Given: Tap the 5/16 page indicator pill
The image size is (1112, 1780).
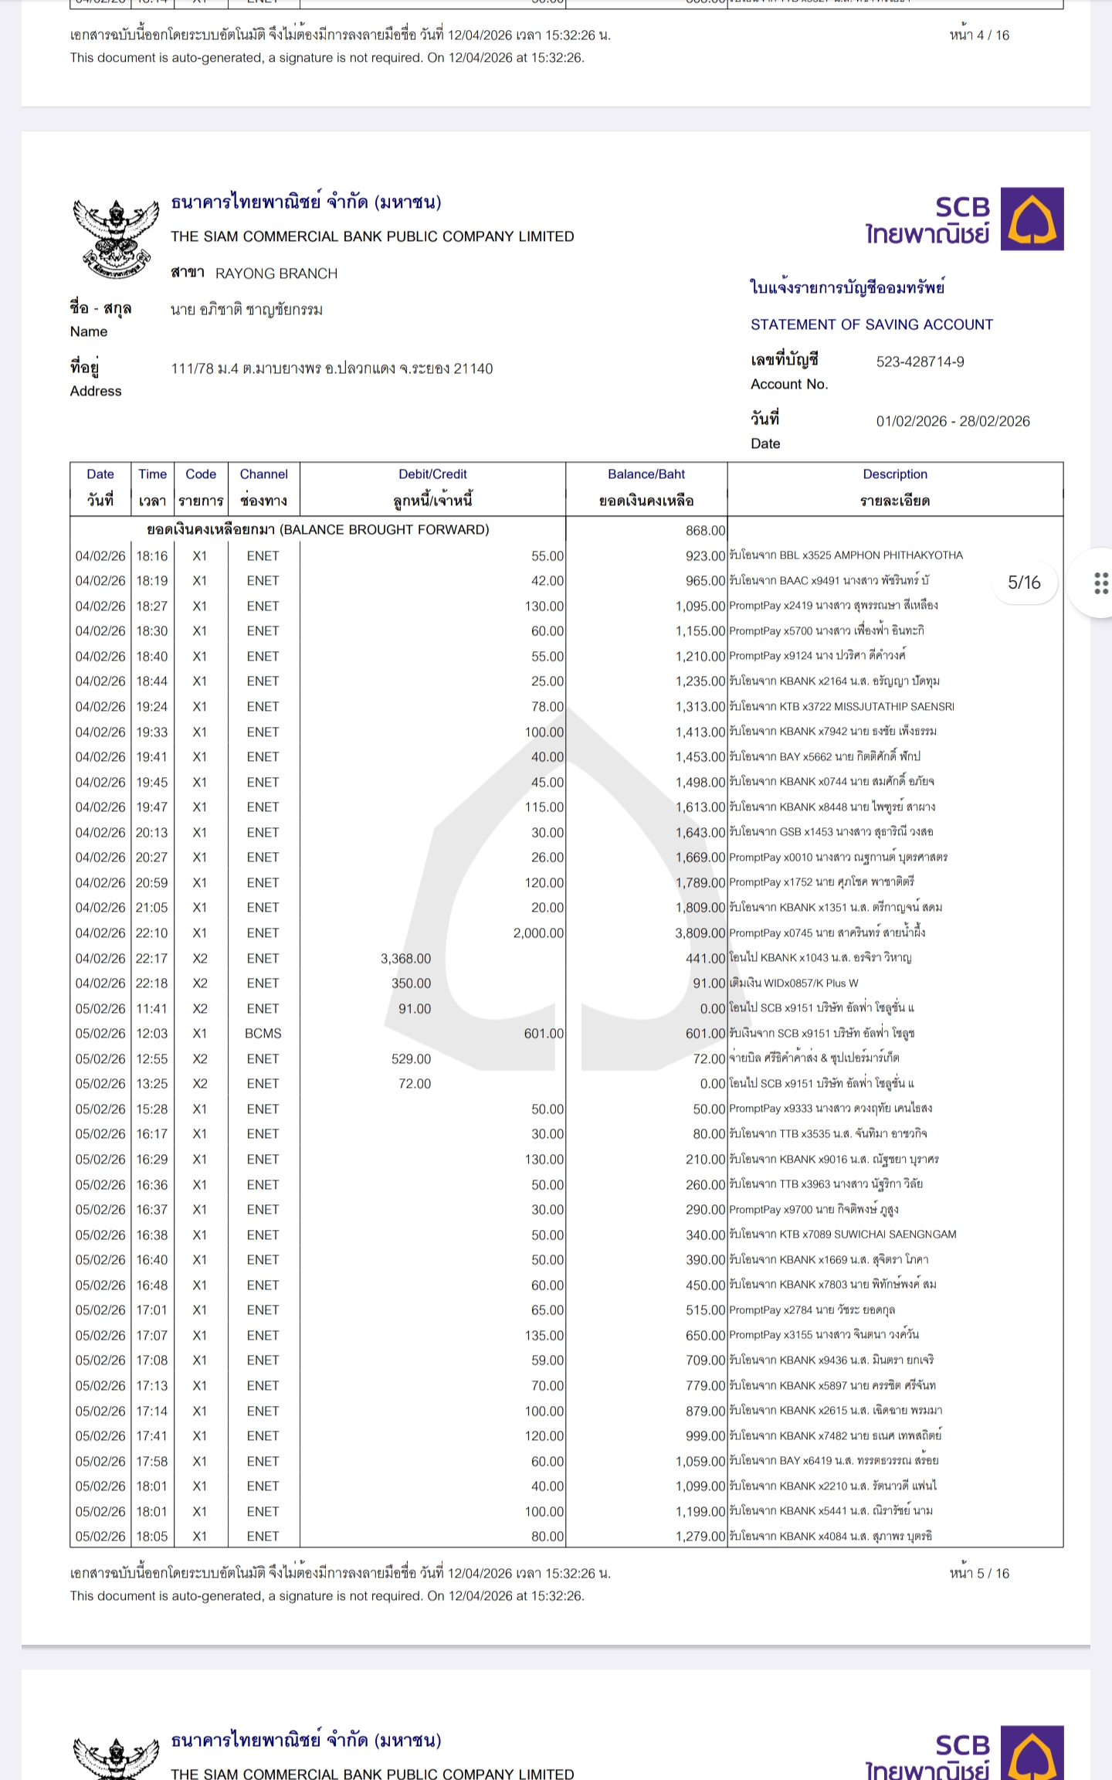Looking at the screenshot, I should tap(1024, 583).
